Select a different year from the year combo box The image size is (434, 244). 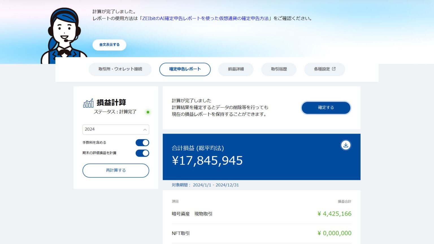tap(116, 129)
